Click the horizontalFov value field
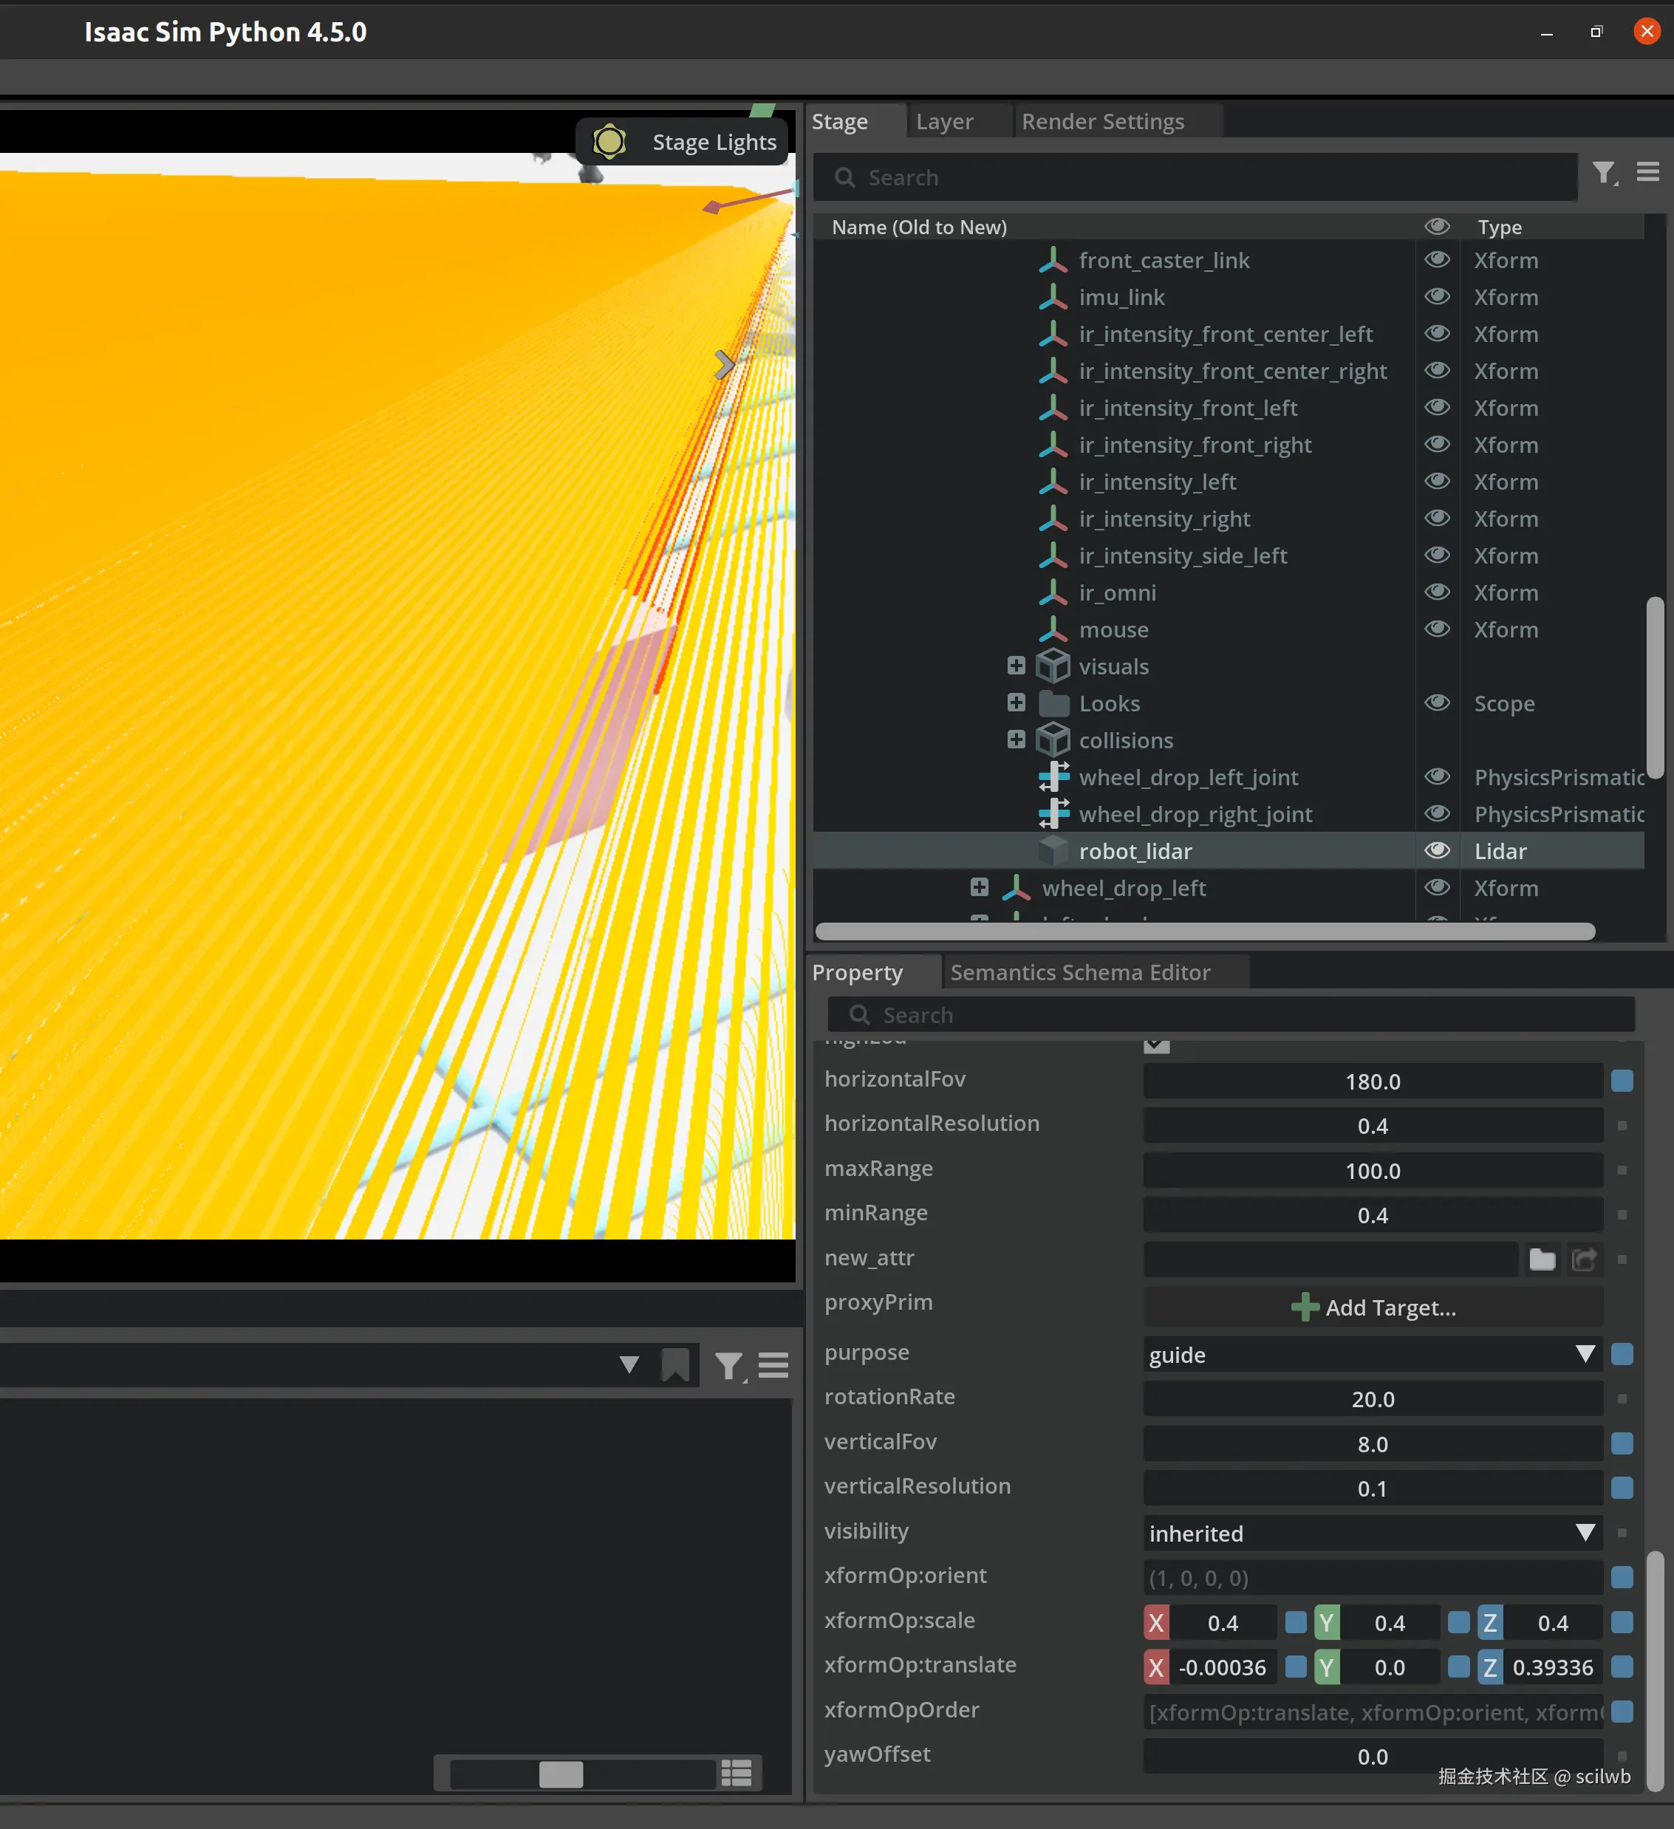Viewport: 1674px width, 1829px height. pos(1372,1081)
